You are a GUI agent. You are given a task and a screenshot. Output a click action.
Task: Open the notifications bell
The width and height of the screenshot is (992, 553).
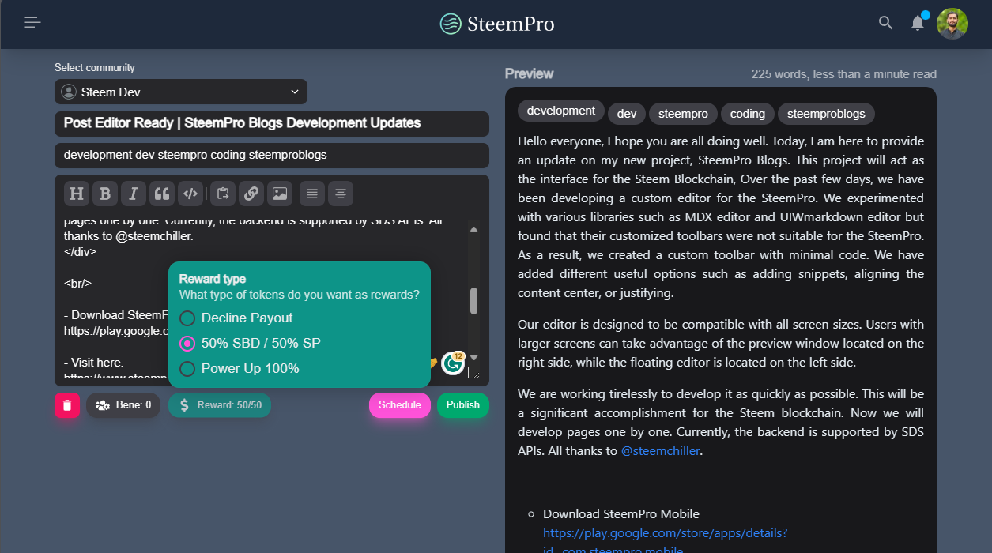918,23
